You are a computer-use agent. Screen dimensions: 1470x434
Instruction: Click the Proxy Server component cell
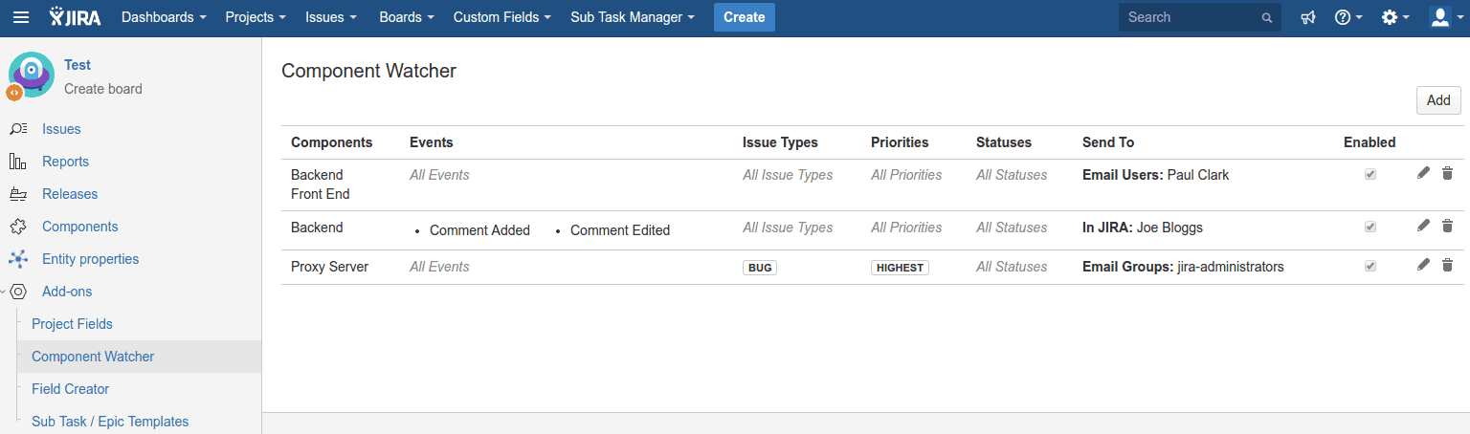[x=330, y=267]
